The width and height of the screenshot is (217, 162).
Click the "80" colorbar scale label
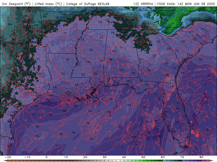pos(202,157)
